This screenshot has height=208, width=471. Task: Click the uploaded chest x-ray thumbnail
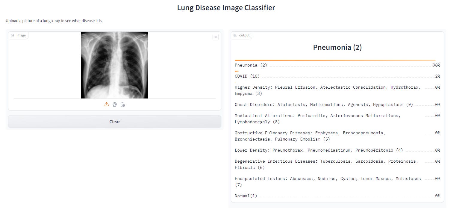point(115,65)
